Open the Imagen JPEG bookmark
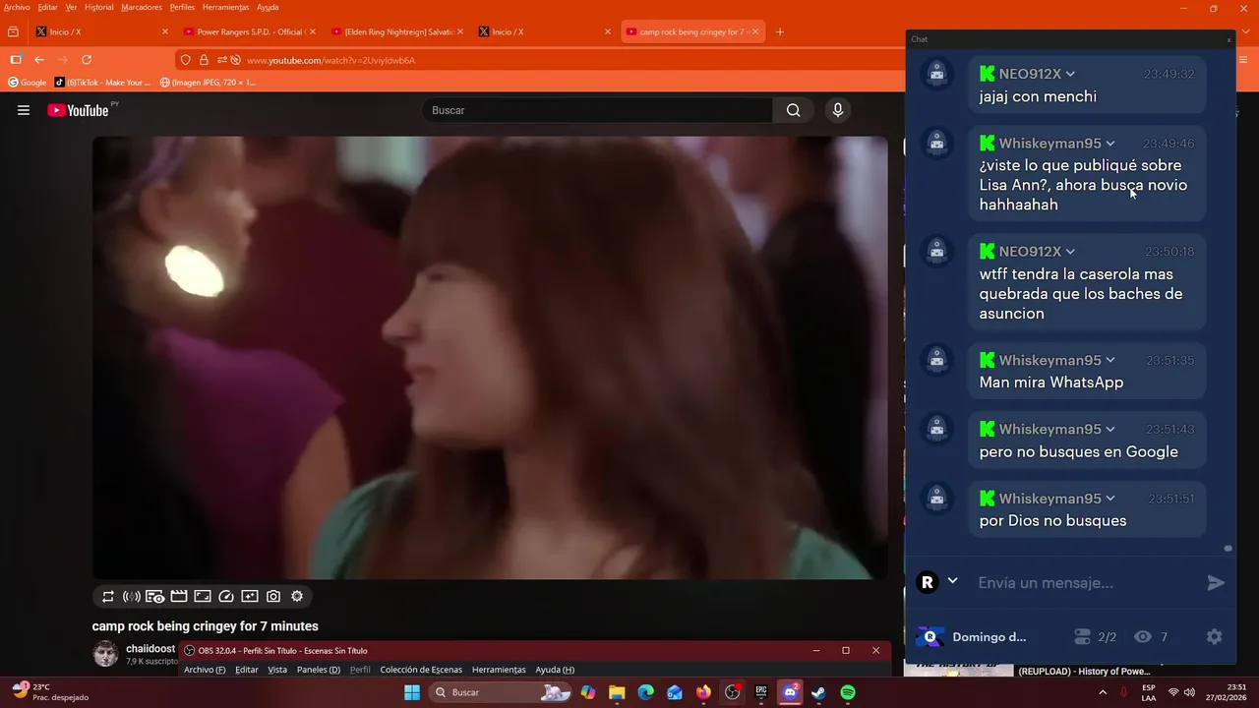1259x708 pixels. coord(208,83)
